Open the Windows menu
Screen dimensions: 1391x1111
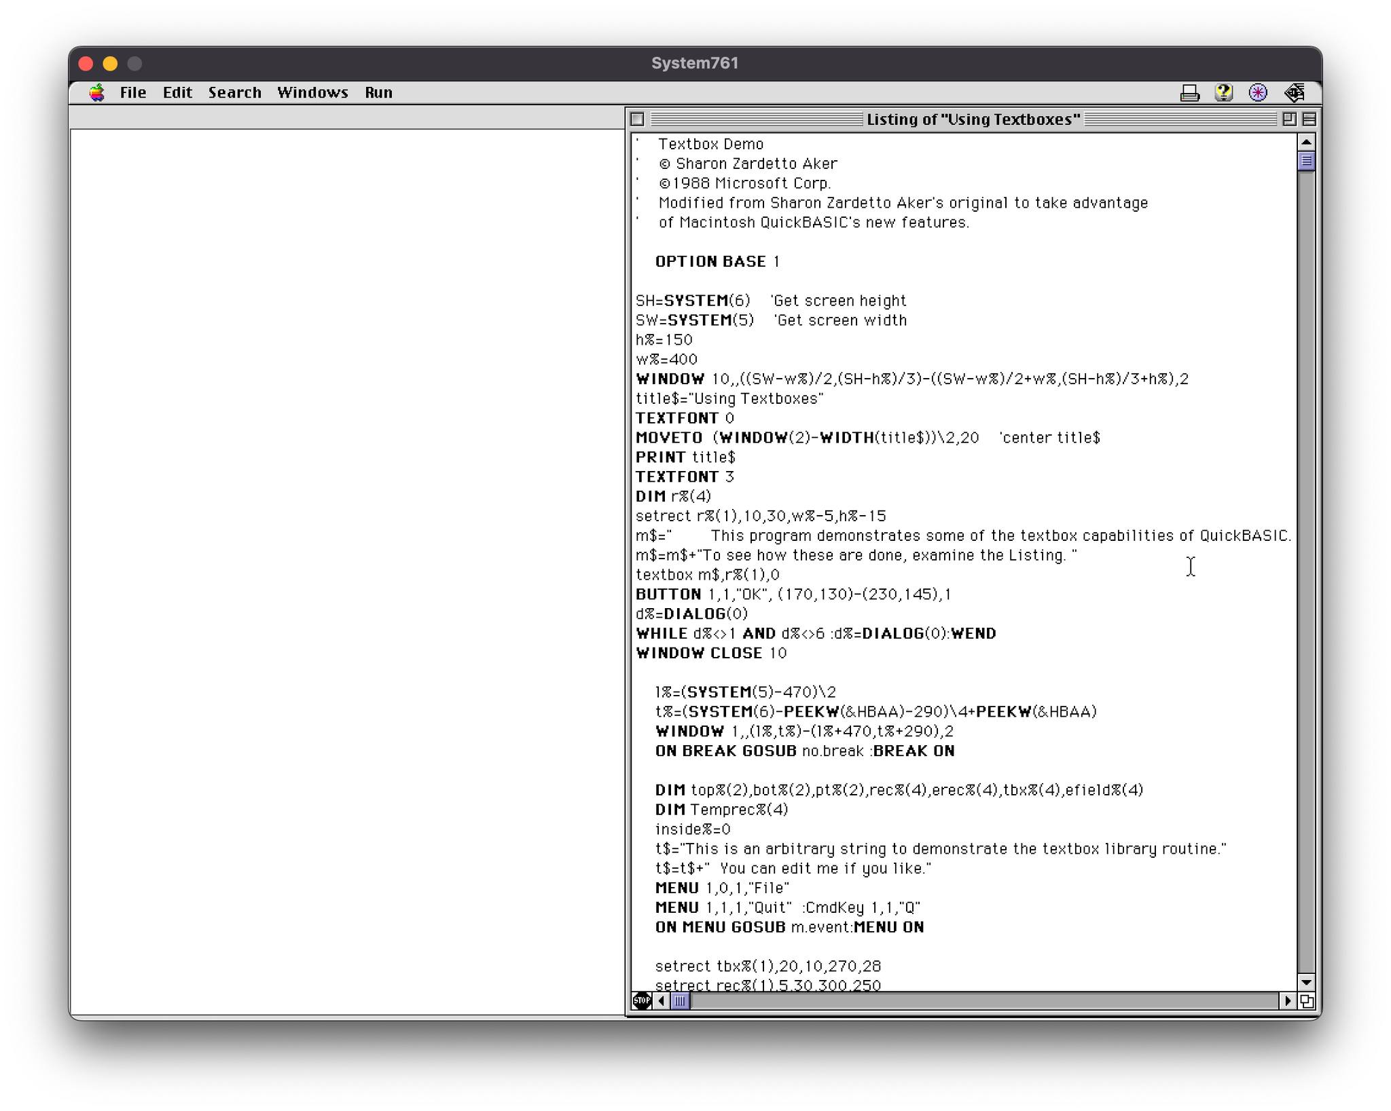point(312,92)
